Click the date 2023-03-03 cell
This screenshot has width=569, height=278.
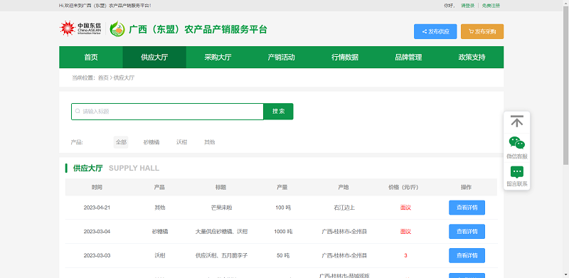97,255
